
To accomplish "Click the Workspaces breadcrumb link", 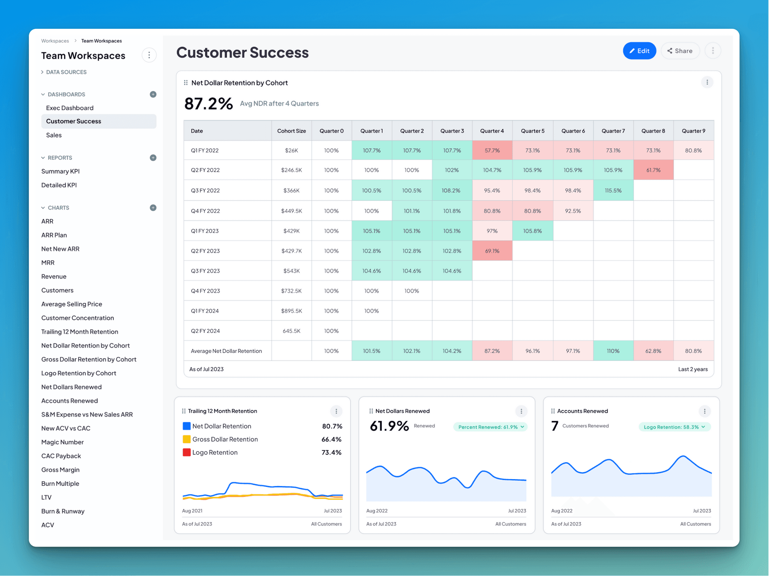I will tap(55, 40).
